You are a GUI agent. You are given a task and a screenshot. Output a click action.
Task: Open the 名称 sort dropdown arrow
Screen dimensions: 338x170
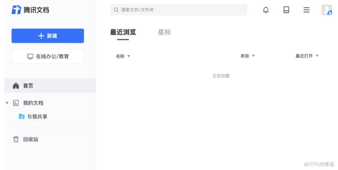[x=129, y=56]
